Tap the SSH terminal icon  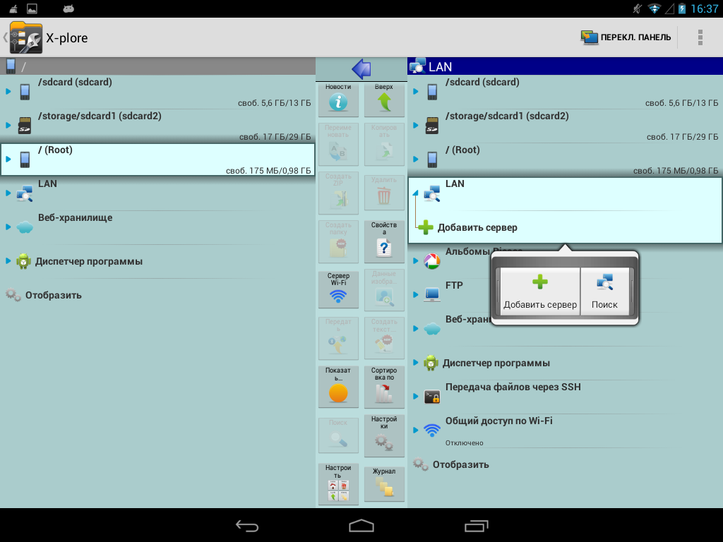(x=432, y=397)
